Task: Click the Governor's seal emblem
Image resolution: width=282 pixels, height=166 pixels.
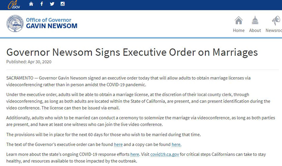Action: pos(15,23)
